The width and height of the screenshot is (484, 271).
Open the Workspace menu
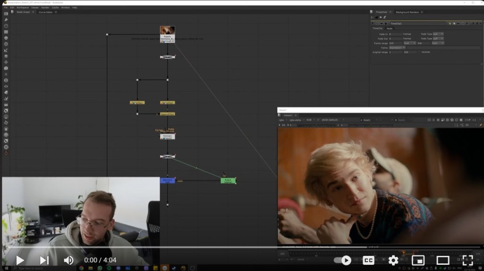pyautogui.click(x=23, y=8)
